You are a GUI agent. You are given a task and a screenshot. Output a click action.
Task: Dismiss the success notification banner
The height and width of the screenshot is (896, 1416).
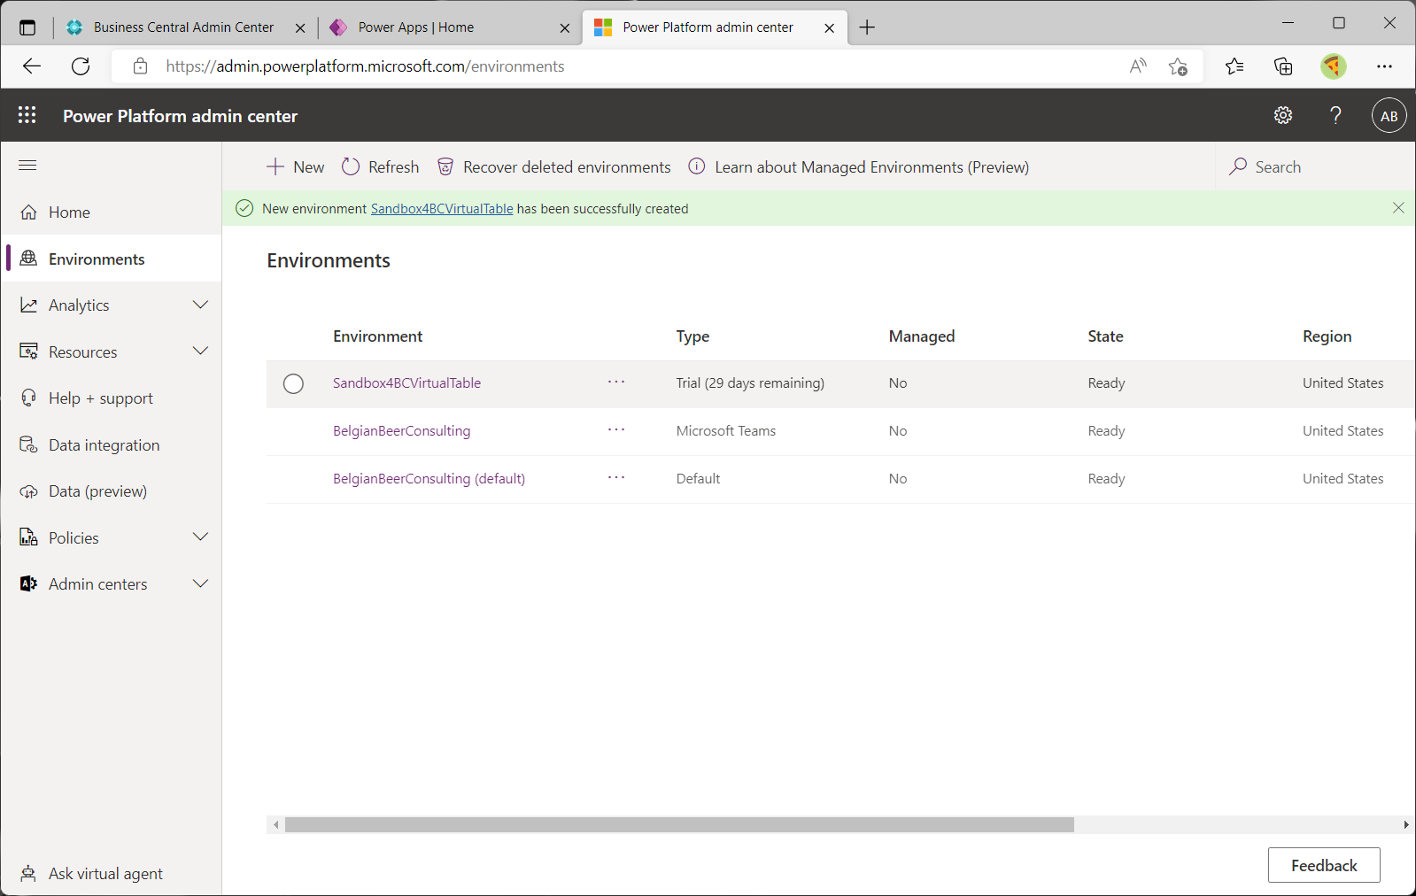tap(1398, 208)
